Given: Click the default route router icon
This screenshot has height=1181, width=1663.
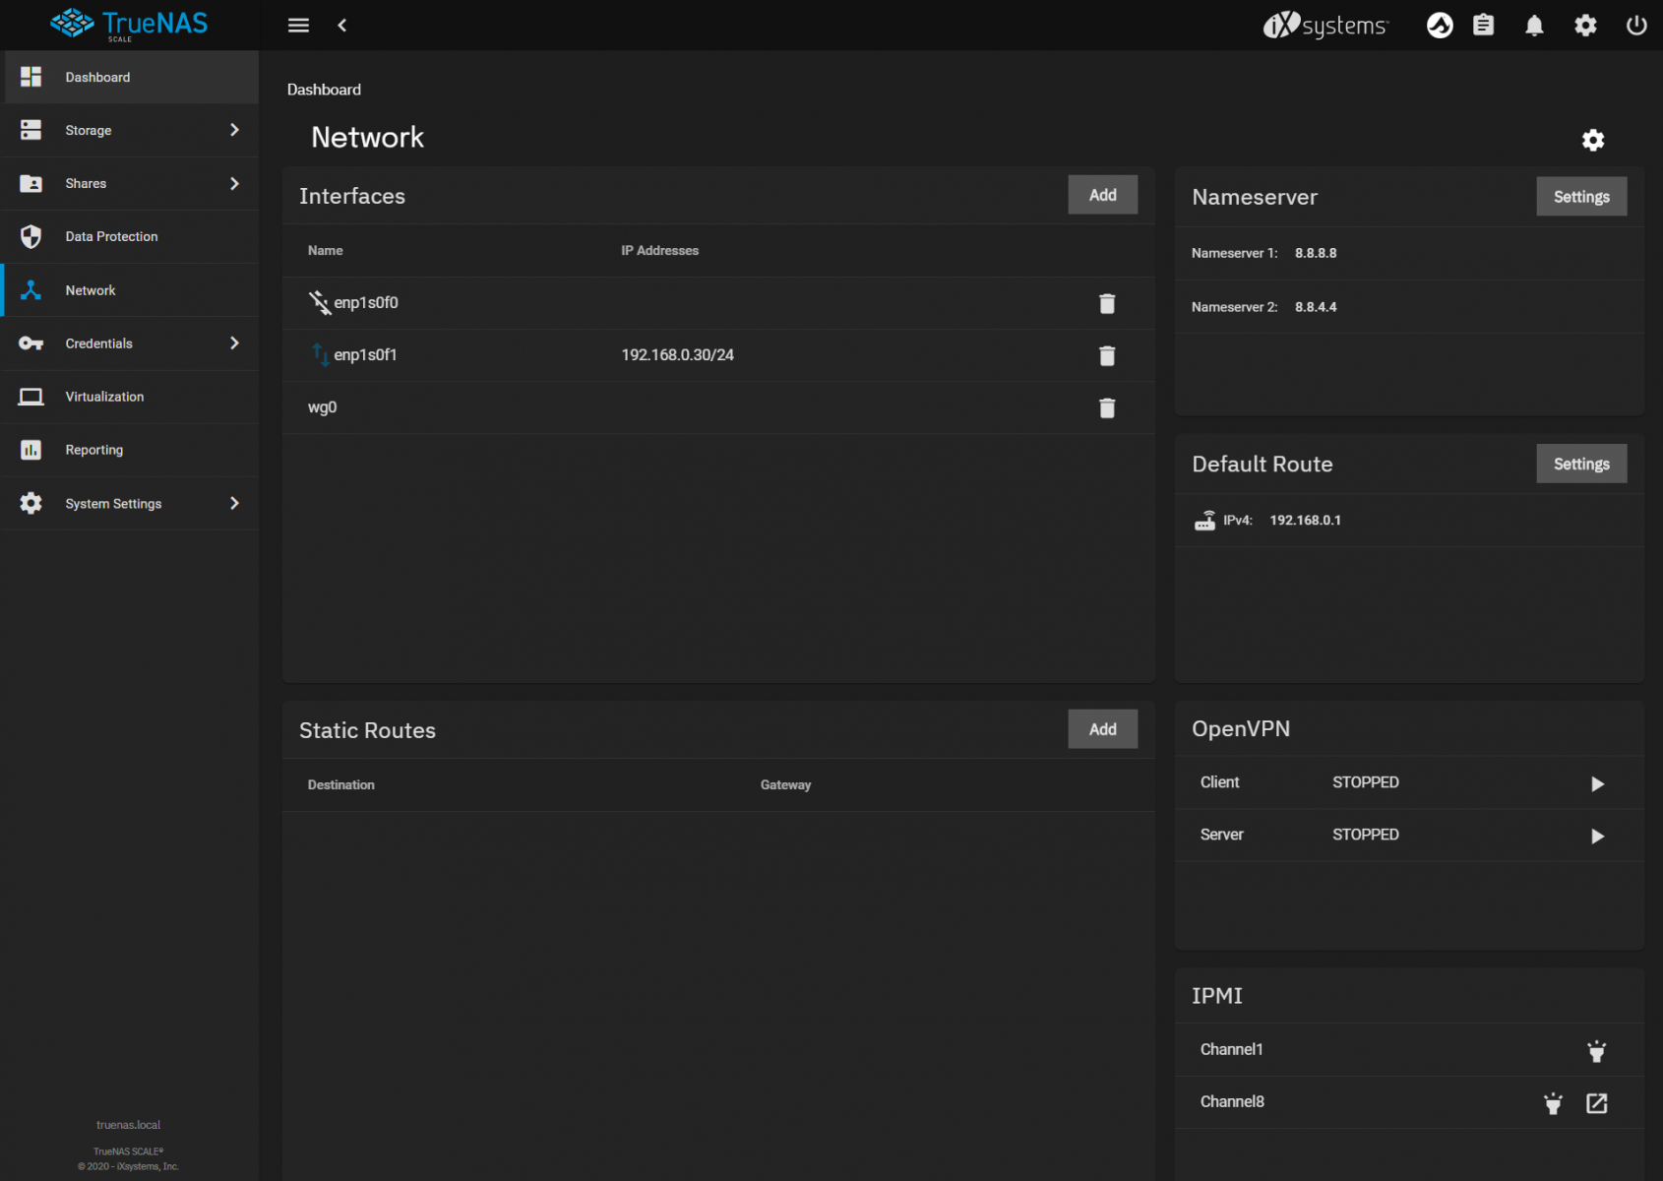Looking at the screenshot, I should pos(1204,520).
